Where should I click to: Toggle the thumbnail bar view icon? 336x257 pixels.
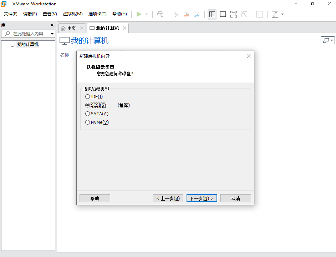[223, 14]
